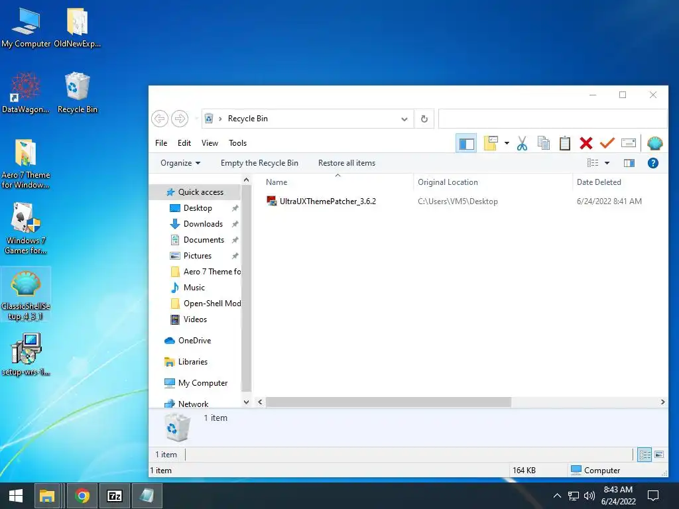Open Aero 7 Theme folder in sidebar

coord(206,272)
